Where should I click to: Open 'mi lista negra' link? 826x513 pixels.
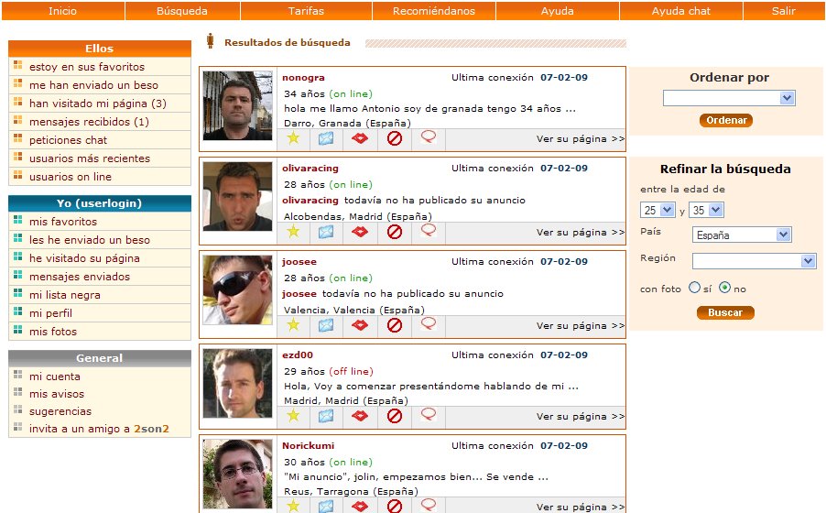pyautogui.click(x=65, y=295)
